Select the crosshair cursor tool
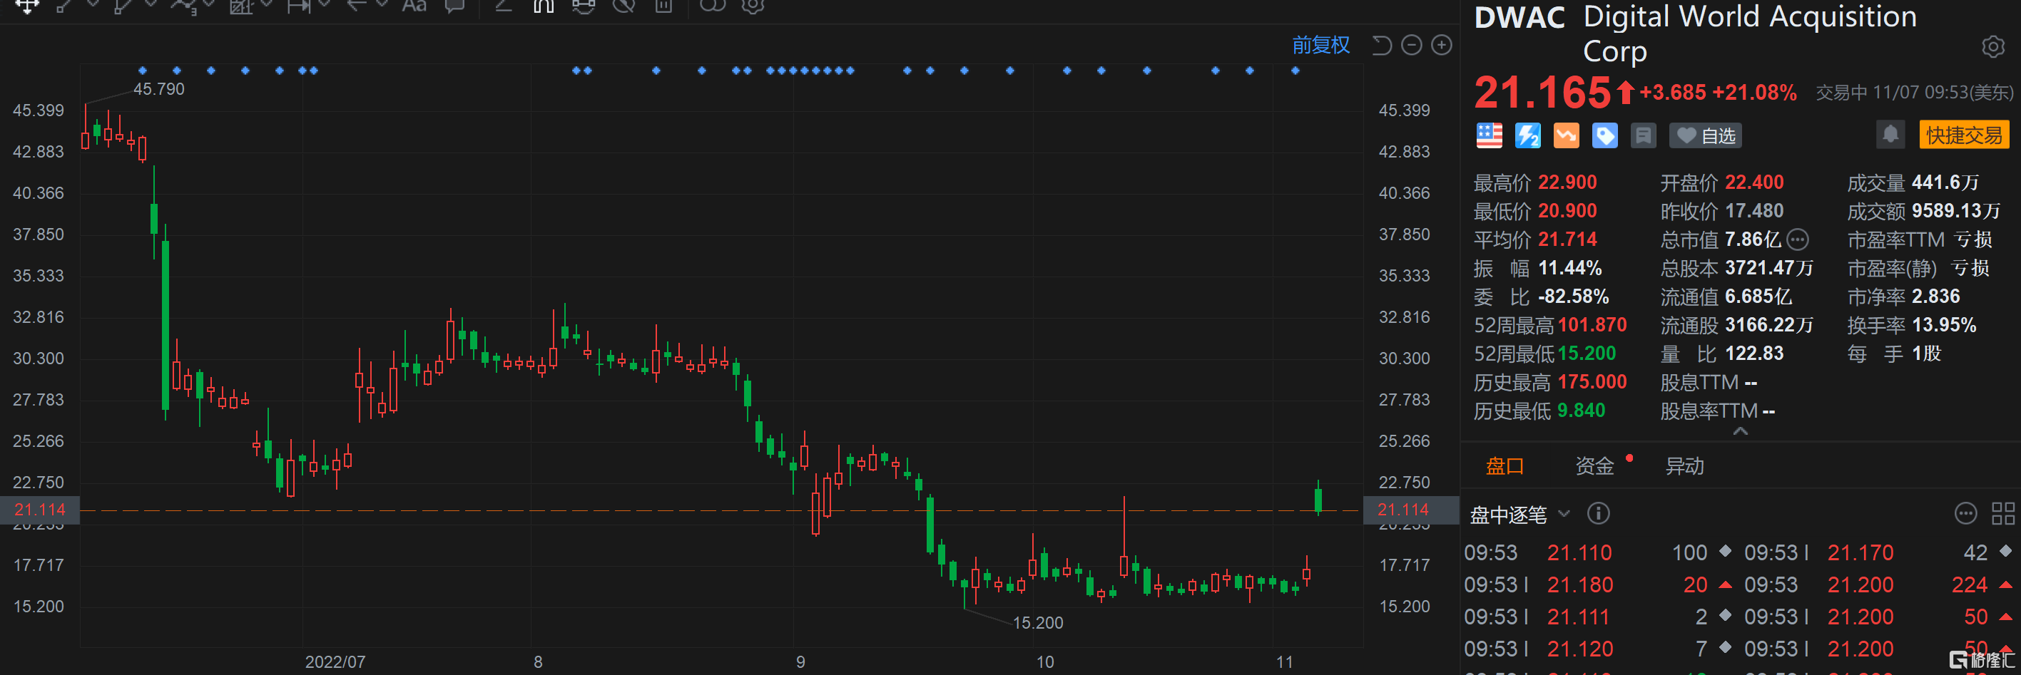The height and width of the screenshot is (675, 2021). [26, 6]
